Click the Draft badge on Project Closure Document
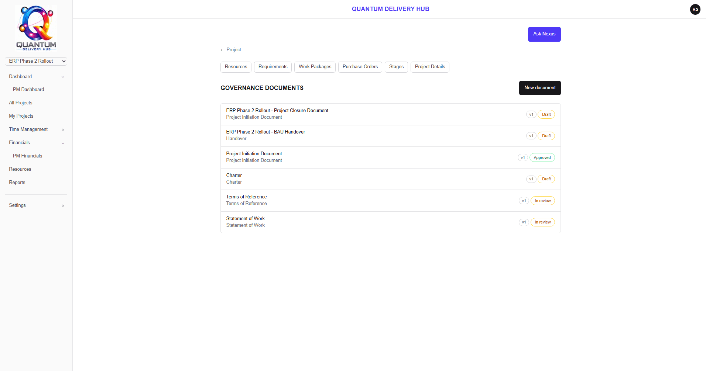Viewport: 706px width, 371px height. tap(546, 115)
